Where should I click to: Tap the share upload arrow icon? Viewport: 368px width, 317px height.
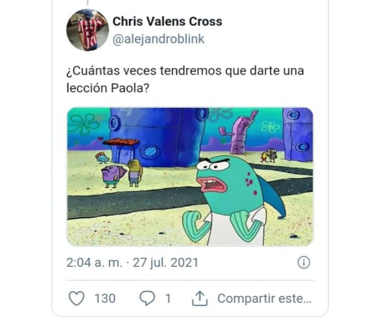200,298
